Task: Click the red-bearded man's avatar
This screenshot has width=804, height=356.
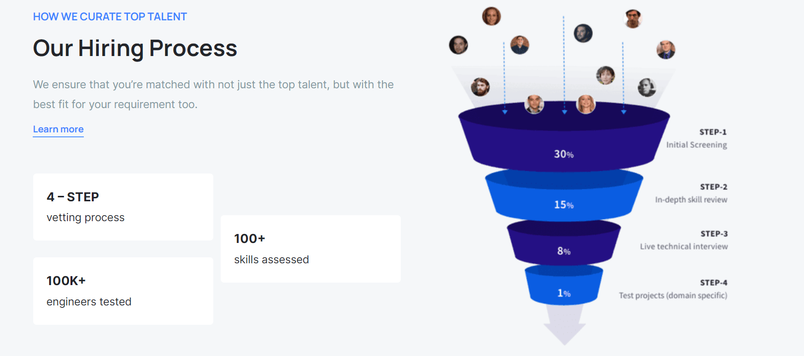Action: [480, 87]
